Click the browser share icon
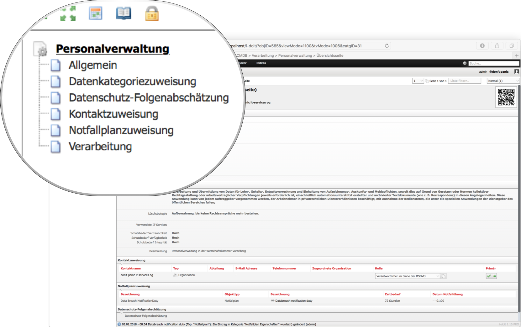 (x=497, y=45)
